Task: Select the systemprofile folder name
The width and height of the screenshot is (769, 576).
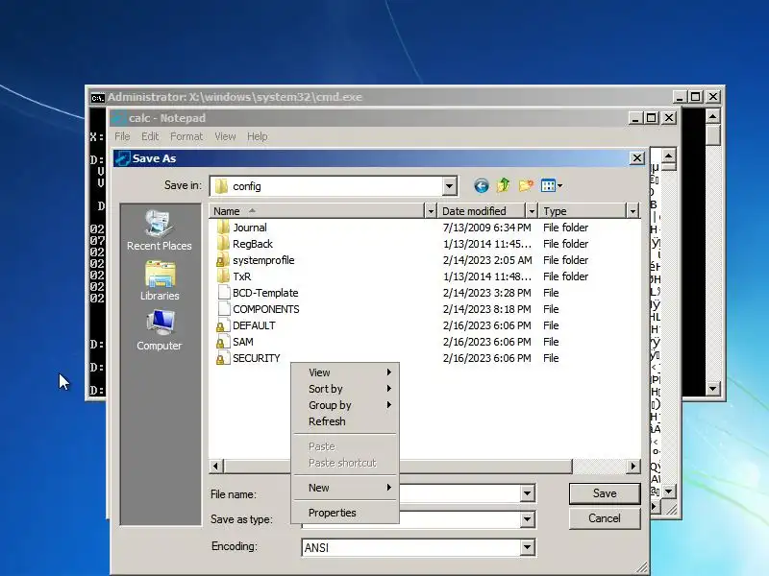Action: [x=263, y=260]
